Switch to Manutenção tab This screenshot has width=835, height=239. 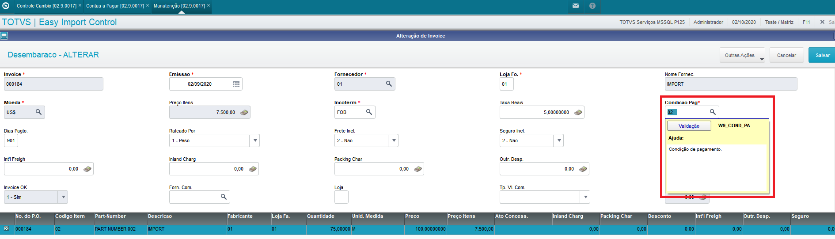point(179,6)
